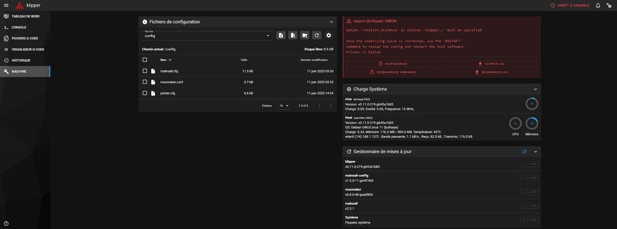Check the printer.cfg checkbox
The height and width of the screenshot is (229, 617).
[145, 93]
